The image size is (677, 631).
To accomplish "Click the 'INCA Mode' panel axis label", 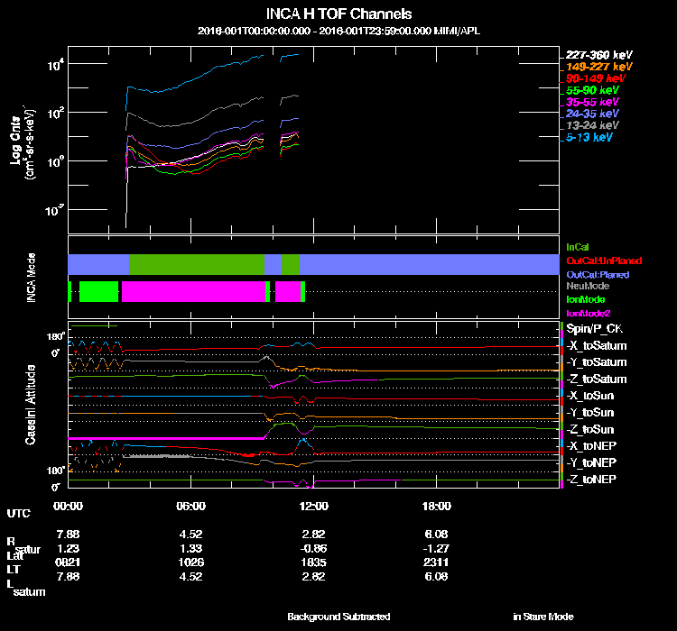I will (31, 278).
